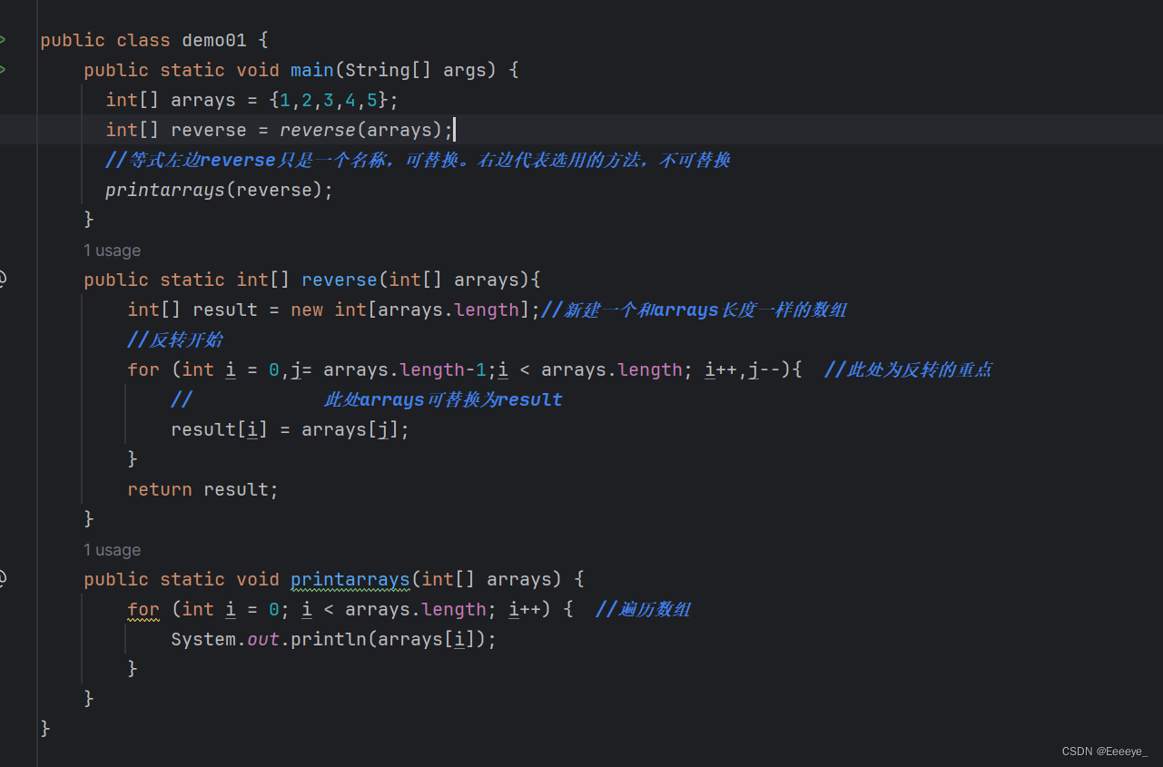Click the printarrays(reverse) call in main
Screen dimensions: 1163x767
pyautogui.click(x=219, y=190)
